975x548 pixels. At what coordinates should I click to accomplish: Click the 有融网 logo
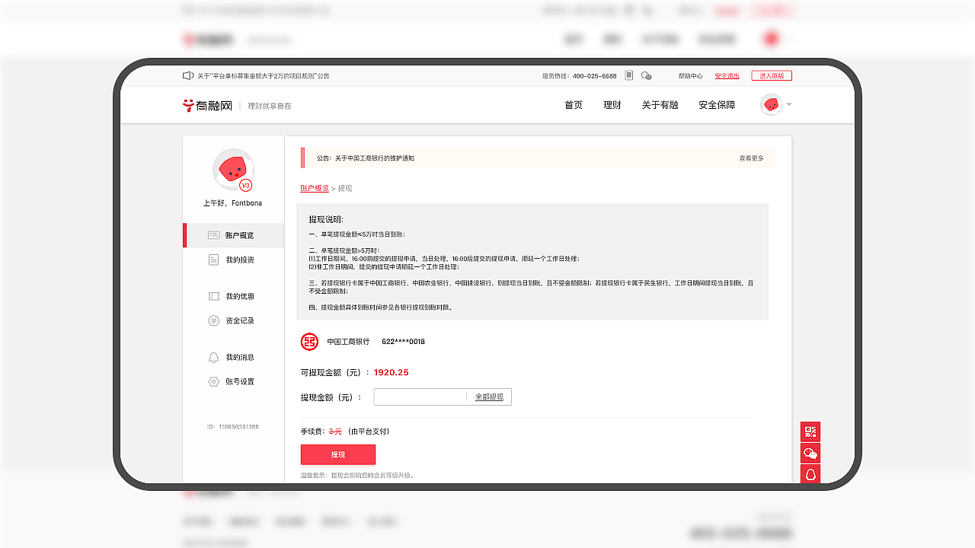point(207,105)
